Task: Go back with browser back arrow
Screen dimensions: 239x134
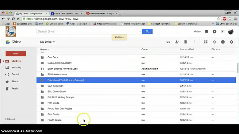Action: point(3,19)
